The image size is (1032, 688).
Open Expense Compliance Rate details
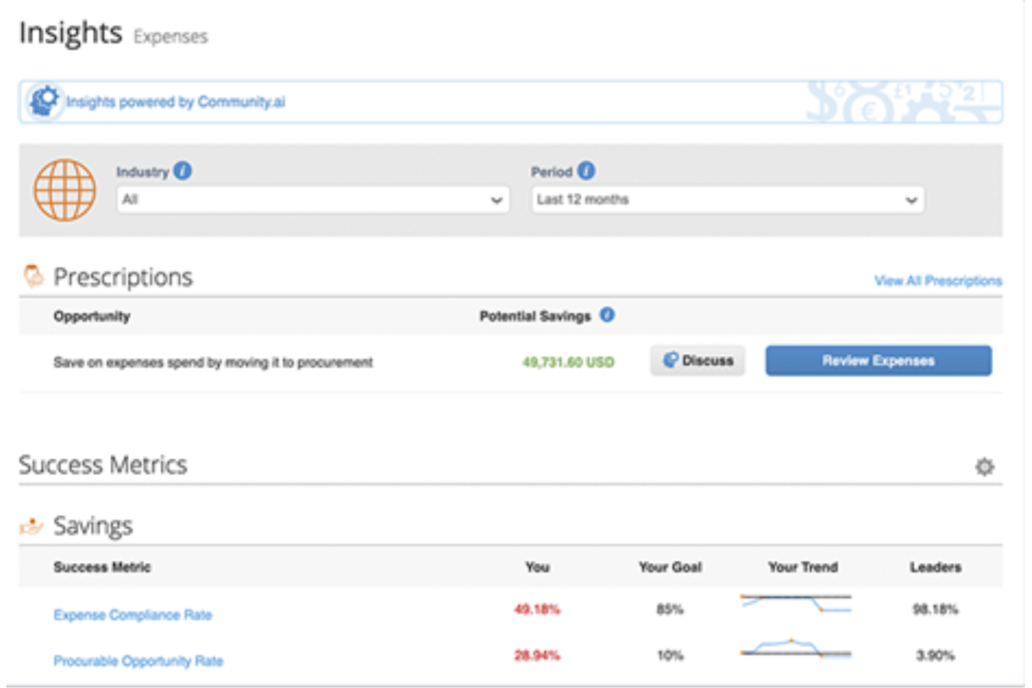[x=132, y=615]
